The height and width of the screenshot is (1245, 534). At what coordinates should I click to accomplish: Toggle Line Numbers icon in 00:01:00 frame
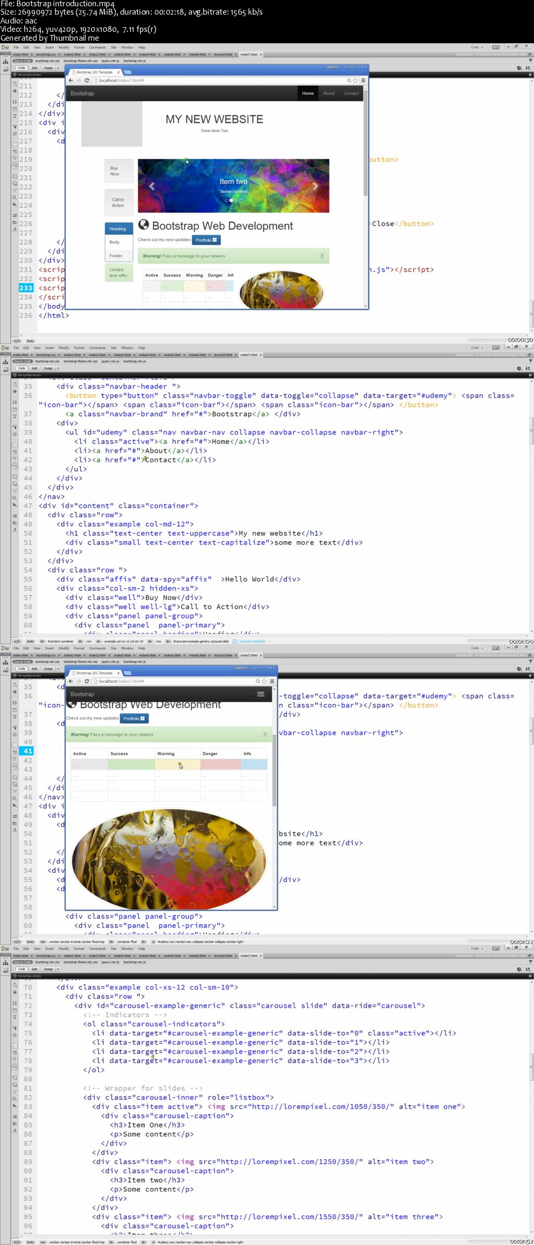(15, 445)
